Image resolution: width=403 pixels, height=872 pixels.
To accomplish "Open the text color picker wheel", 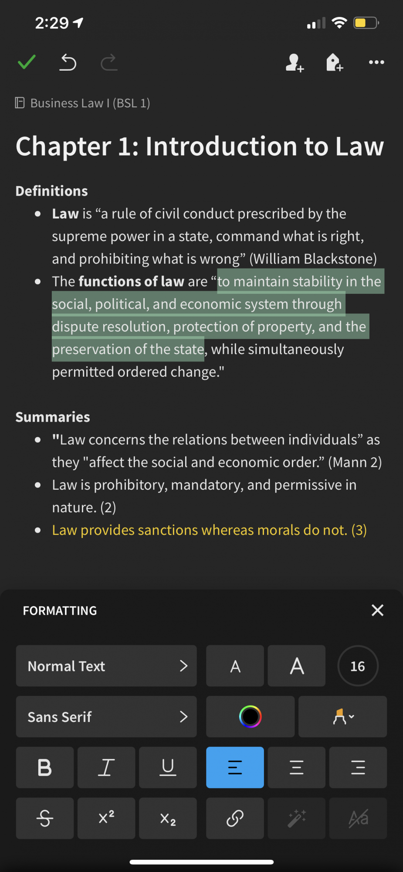I will point(251,717).
